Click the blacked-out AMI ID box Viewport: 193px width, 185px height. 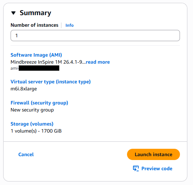pos(39,68)
